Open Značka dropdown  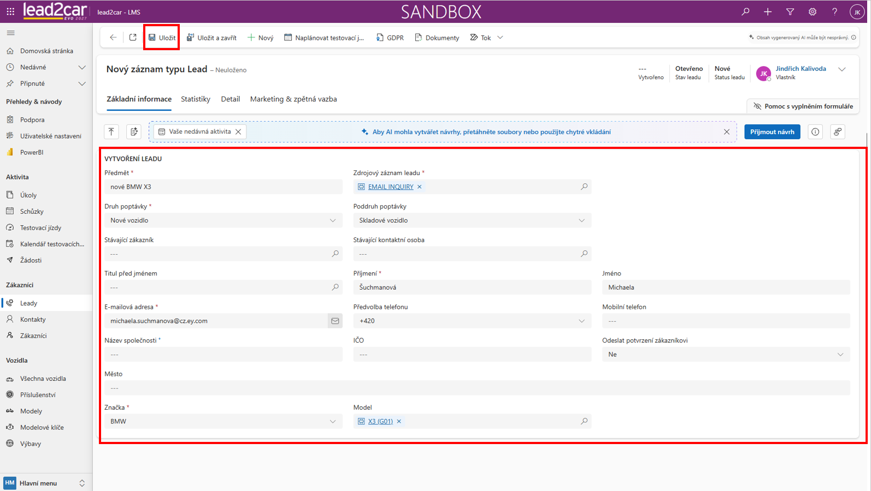223,421
